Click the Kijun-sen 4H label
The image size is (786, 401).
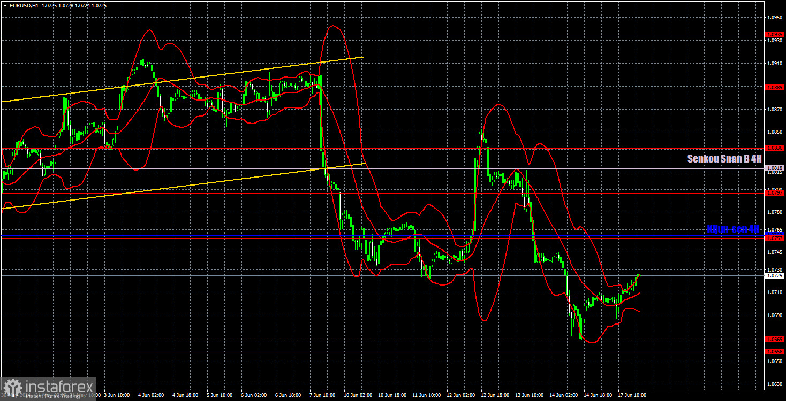[733, 228]
